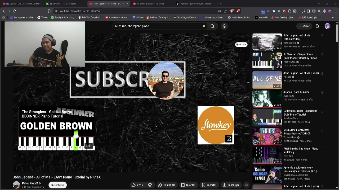Open the Brave Rewards triangle icon
The height and width of the screenshot is (190, 339).
click(238, 11)
